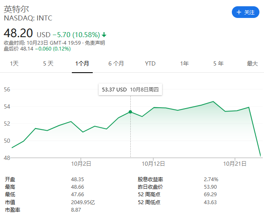Show the 1年 price chart

point(184,63)
